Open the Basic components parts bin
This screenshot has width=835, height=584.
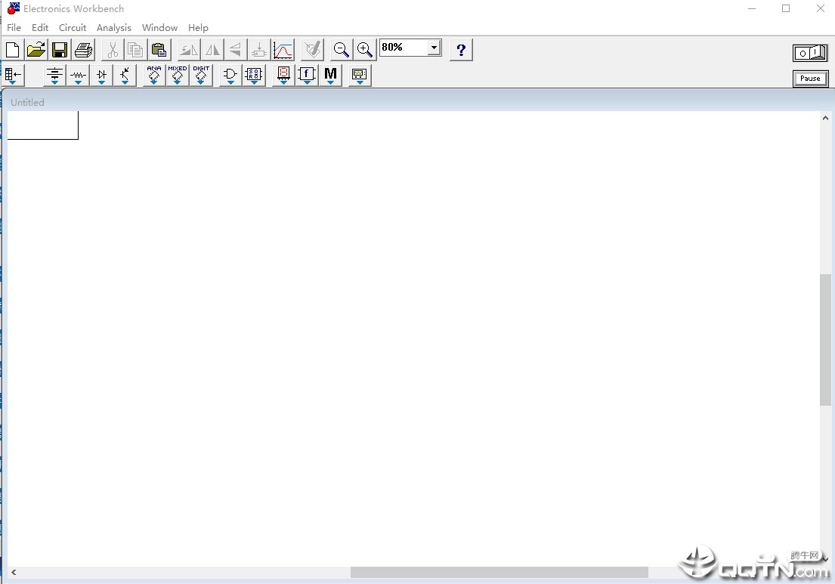point(78,75)
